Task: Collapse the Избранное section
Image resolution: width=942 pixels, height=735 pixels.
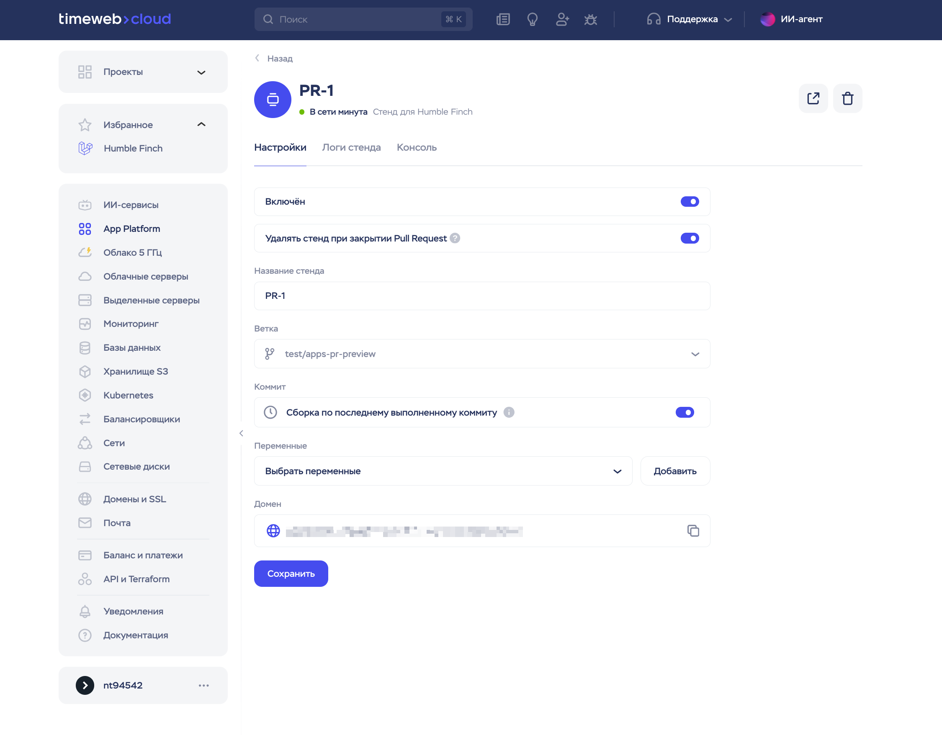Action: [x=201, y=125]
